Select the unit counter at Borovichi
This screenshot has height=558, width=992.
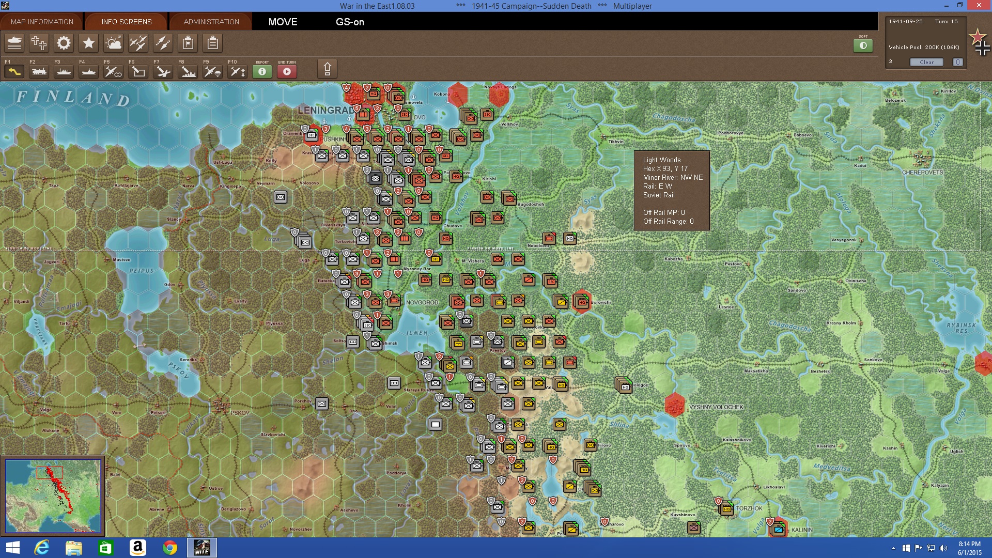[582, 302]
